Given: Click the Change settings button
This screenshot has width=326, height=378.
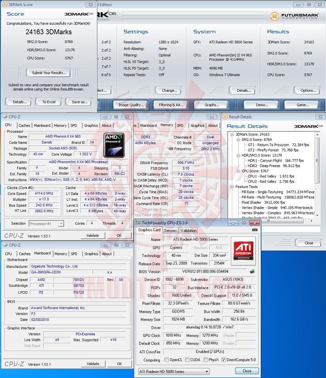Looking at the screenshot, I should pos(169,91).
